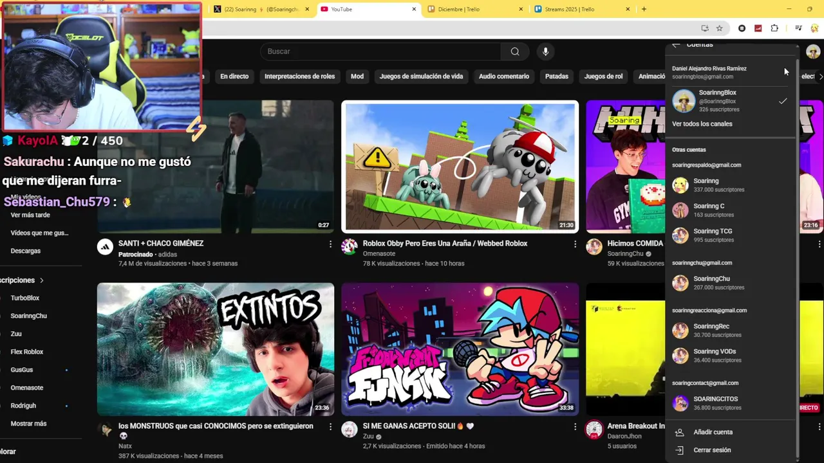
Task: Click the Zuu channel avatar under FNF video
Action: (x=350, y=430)
